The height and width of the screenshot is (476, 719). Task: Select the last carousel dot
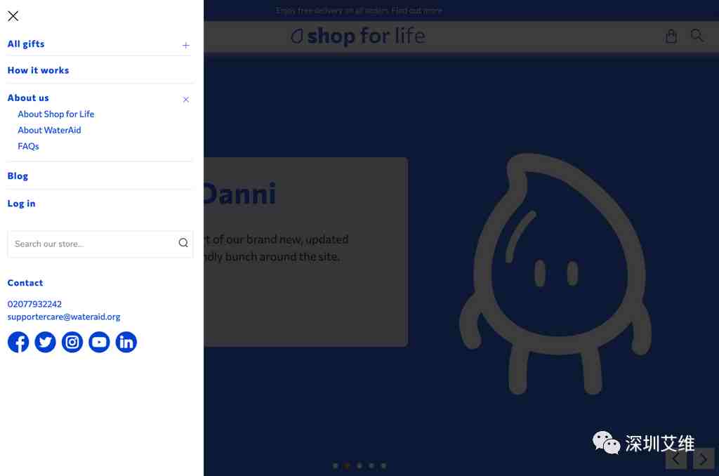383,466
